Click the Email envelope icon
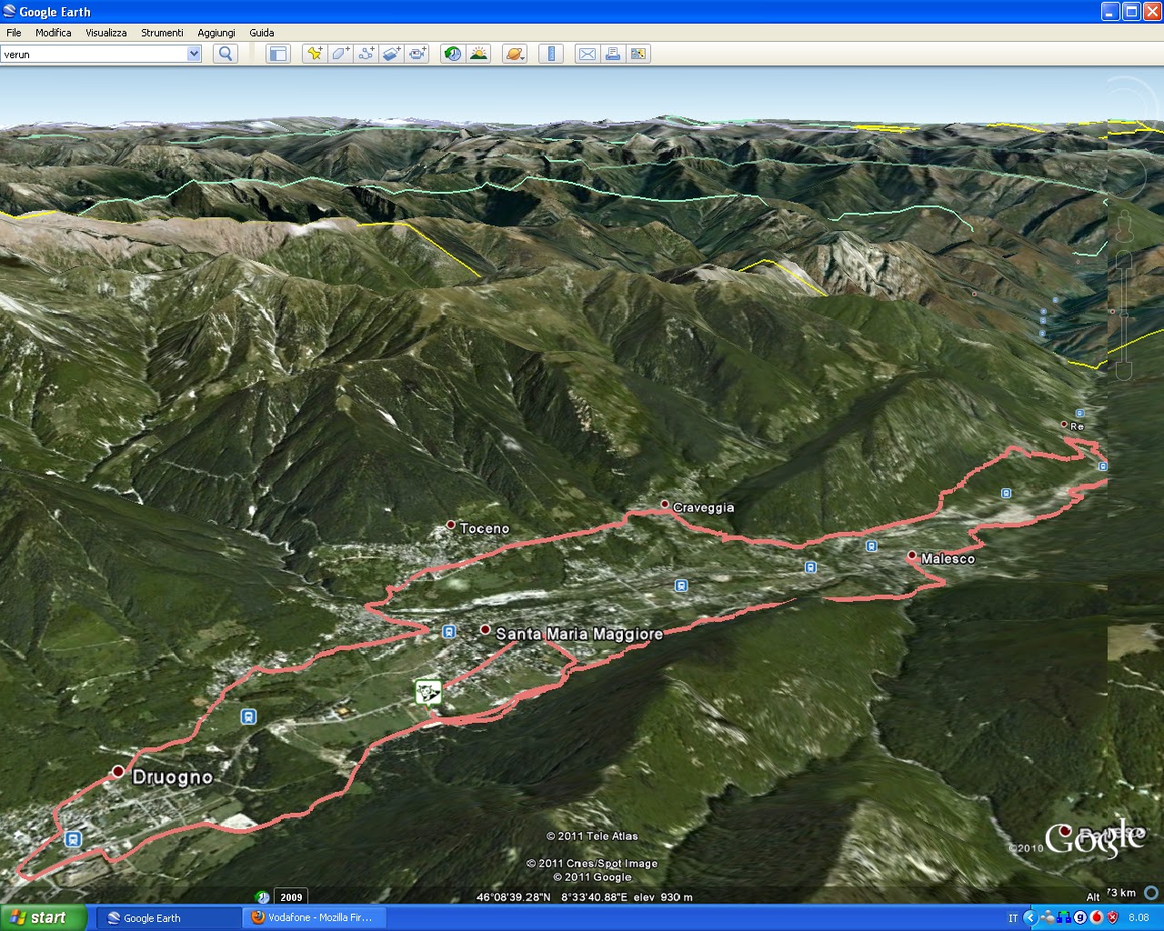Viewport: 1164px width, 931px height. 587,54
